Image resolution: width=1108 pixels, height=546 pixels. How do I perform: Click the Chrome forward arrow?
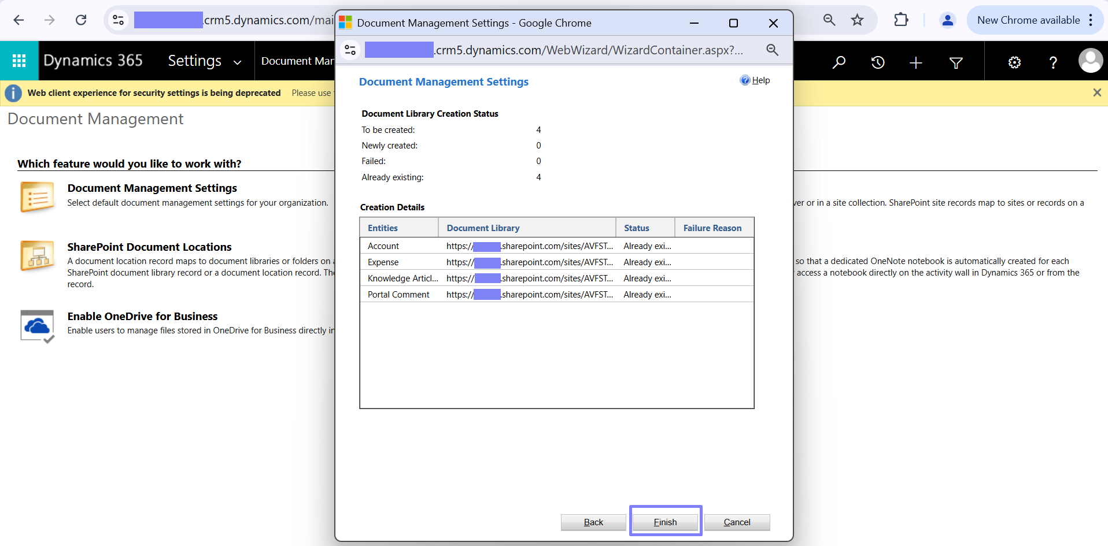pos(50,20)
